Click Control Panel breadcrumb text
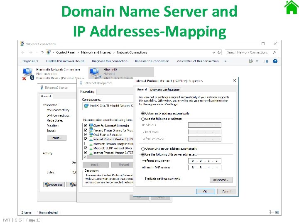 [66, 52]
